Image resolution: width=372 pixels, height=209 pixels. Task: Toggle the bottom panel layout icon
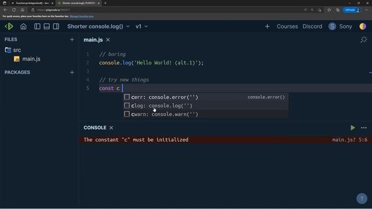[x=46, y=26]
